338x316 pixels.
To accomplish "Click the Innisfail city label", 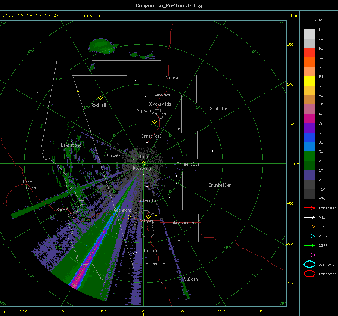I will click(152, 136).
